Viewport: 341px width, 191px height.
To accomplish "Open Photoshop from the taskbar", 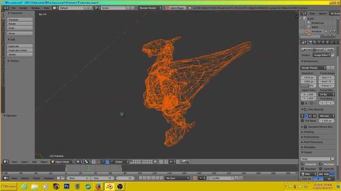I will pyautogui.click(x=67, y=186).
